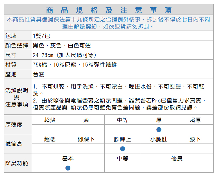The image size is (218, 177).
Task: Select the size text 24-28cm (加大尺碼可穿)
Action: click(65, 55)
